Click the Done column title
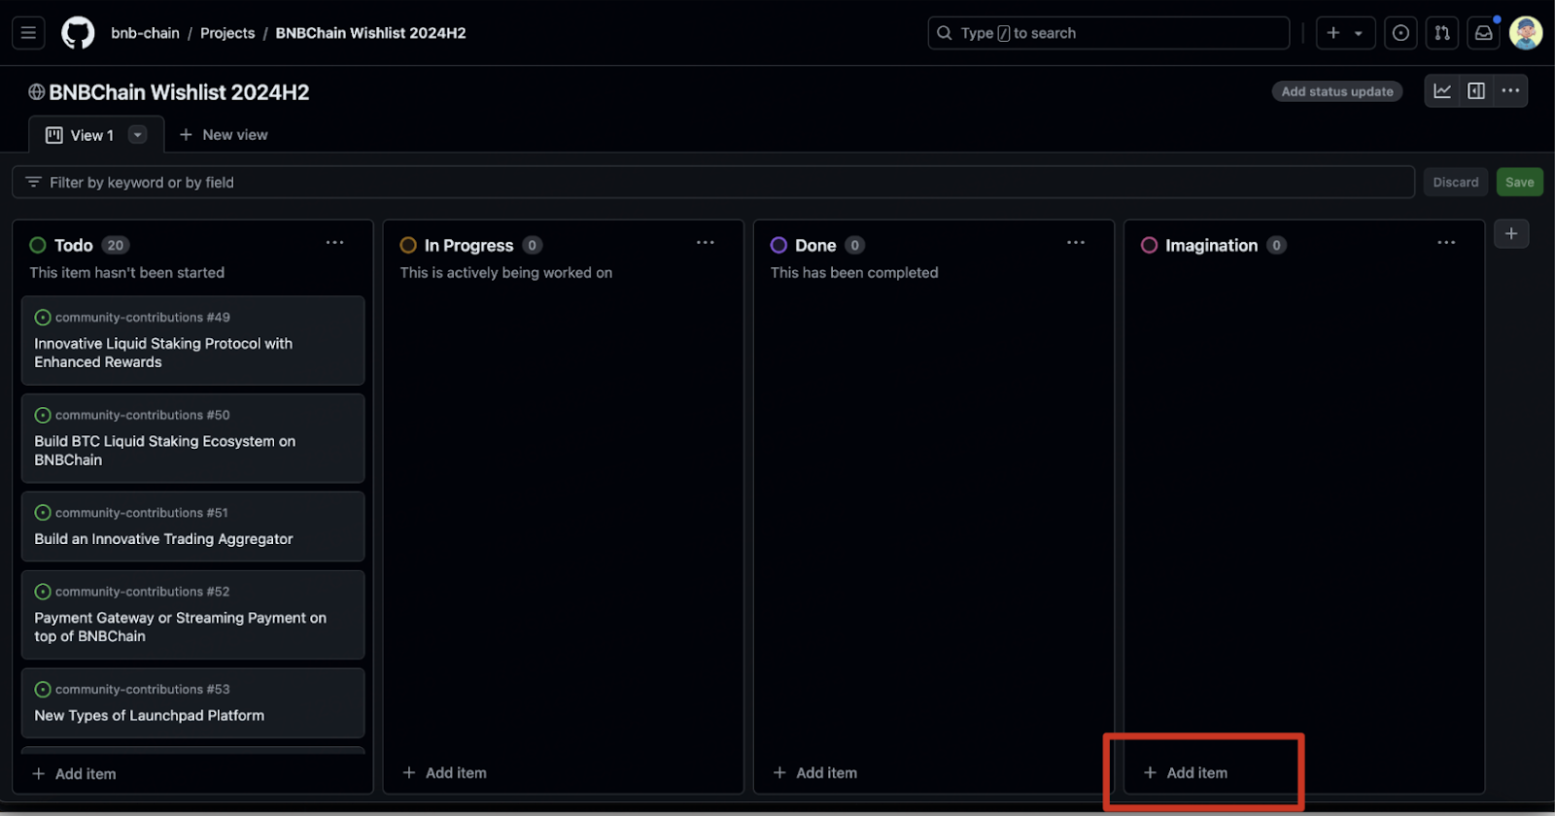The image size is (1555, 816). point(815,246)
